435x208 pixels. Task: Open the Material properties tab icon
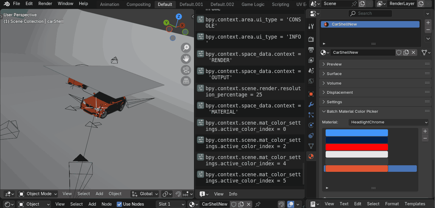[x=311, y=156]
